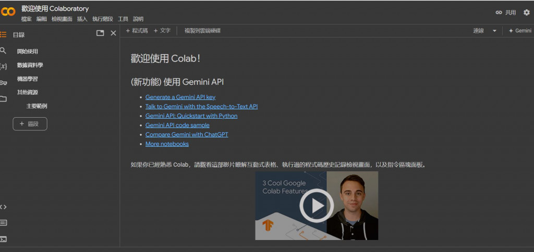Pop out the table of contents panel
This screenshot has height=252, width=534.
click(100, 33)
